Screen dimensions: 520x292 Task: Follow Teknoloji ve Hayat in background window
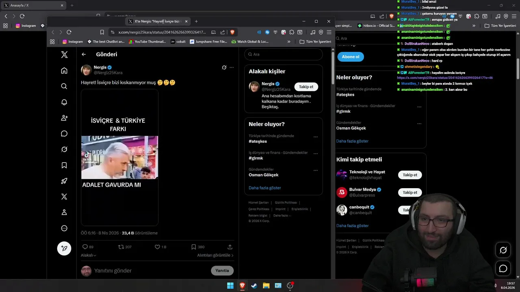point(410,175)
